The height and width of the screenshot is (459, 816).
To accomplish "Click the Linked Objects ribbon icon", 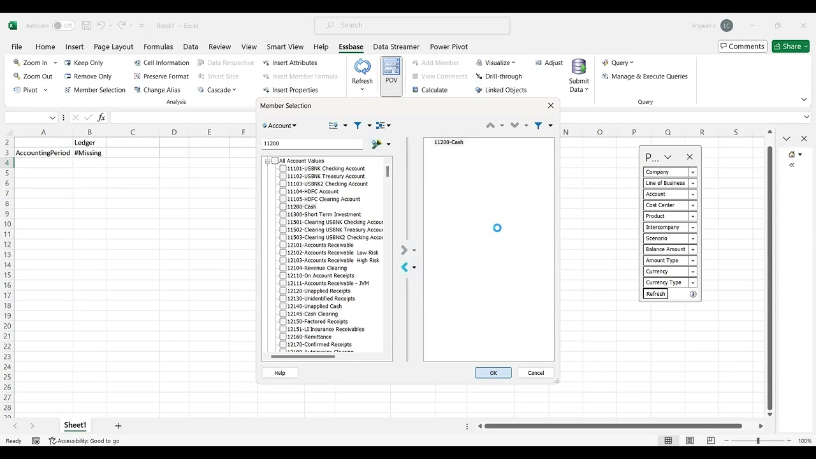I will tap(479, 90).
